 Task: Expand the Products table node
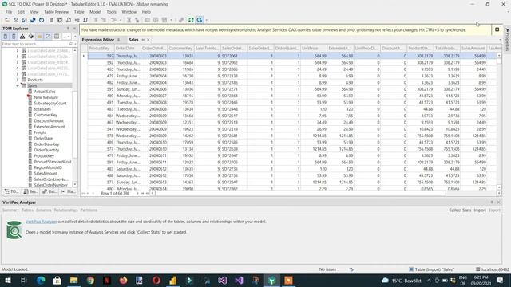click(18, 80)
